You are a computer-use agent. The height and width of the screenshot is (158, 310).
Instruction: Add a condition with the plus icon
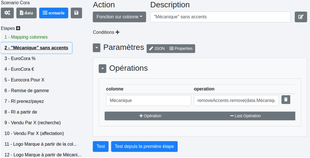(x=117, y=32)
